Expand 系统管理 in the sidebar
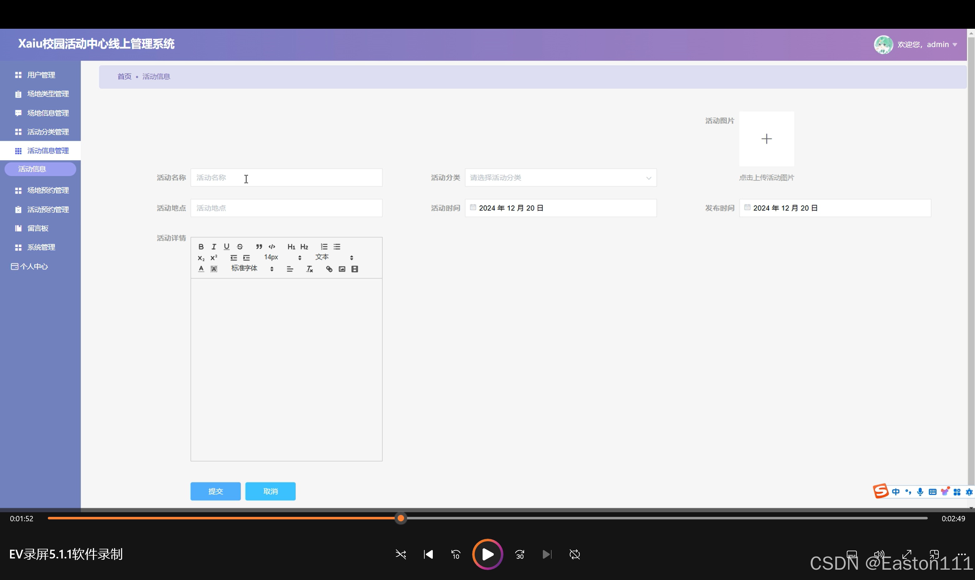This screenshot has height=580, width=975. coord(40,248)
